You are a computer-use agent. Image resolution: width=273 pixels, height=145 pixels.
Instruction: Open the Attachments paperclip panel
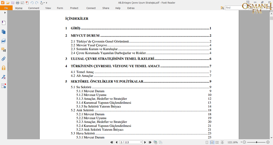[3, 59]
